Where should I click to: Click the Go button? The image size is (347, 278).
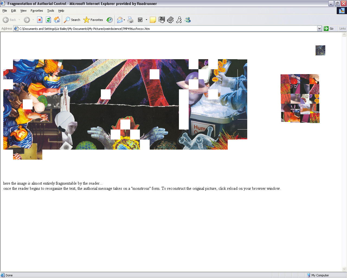[329, 29]
